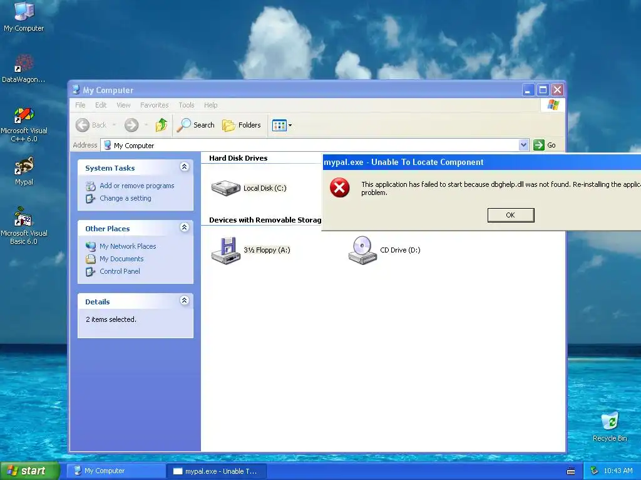
Task: Open the Favorites menu
Action: click(x=154, y=105)
